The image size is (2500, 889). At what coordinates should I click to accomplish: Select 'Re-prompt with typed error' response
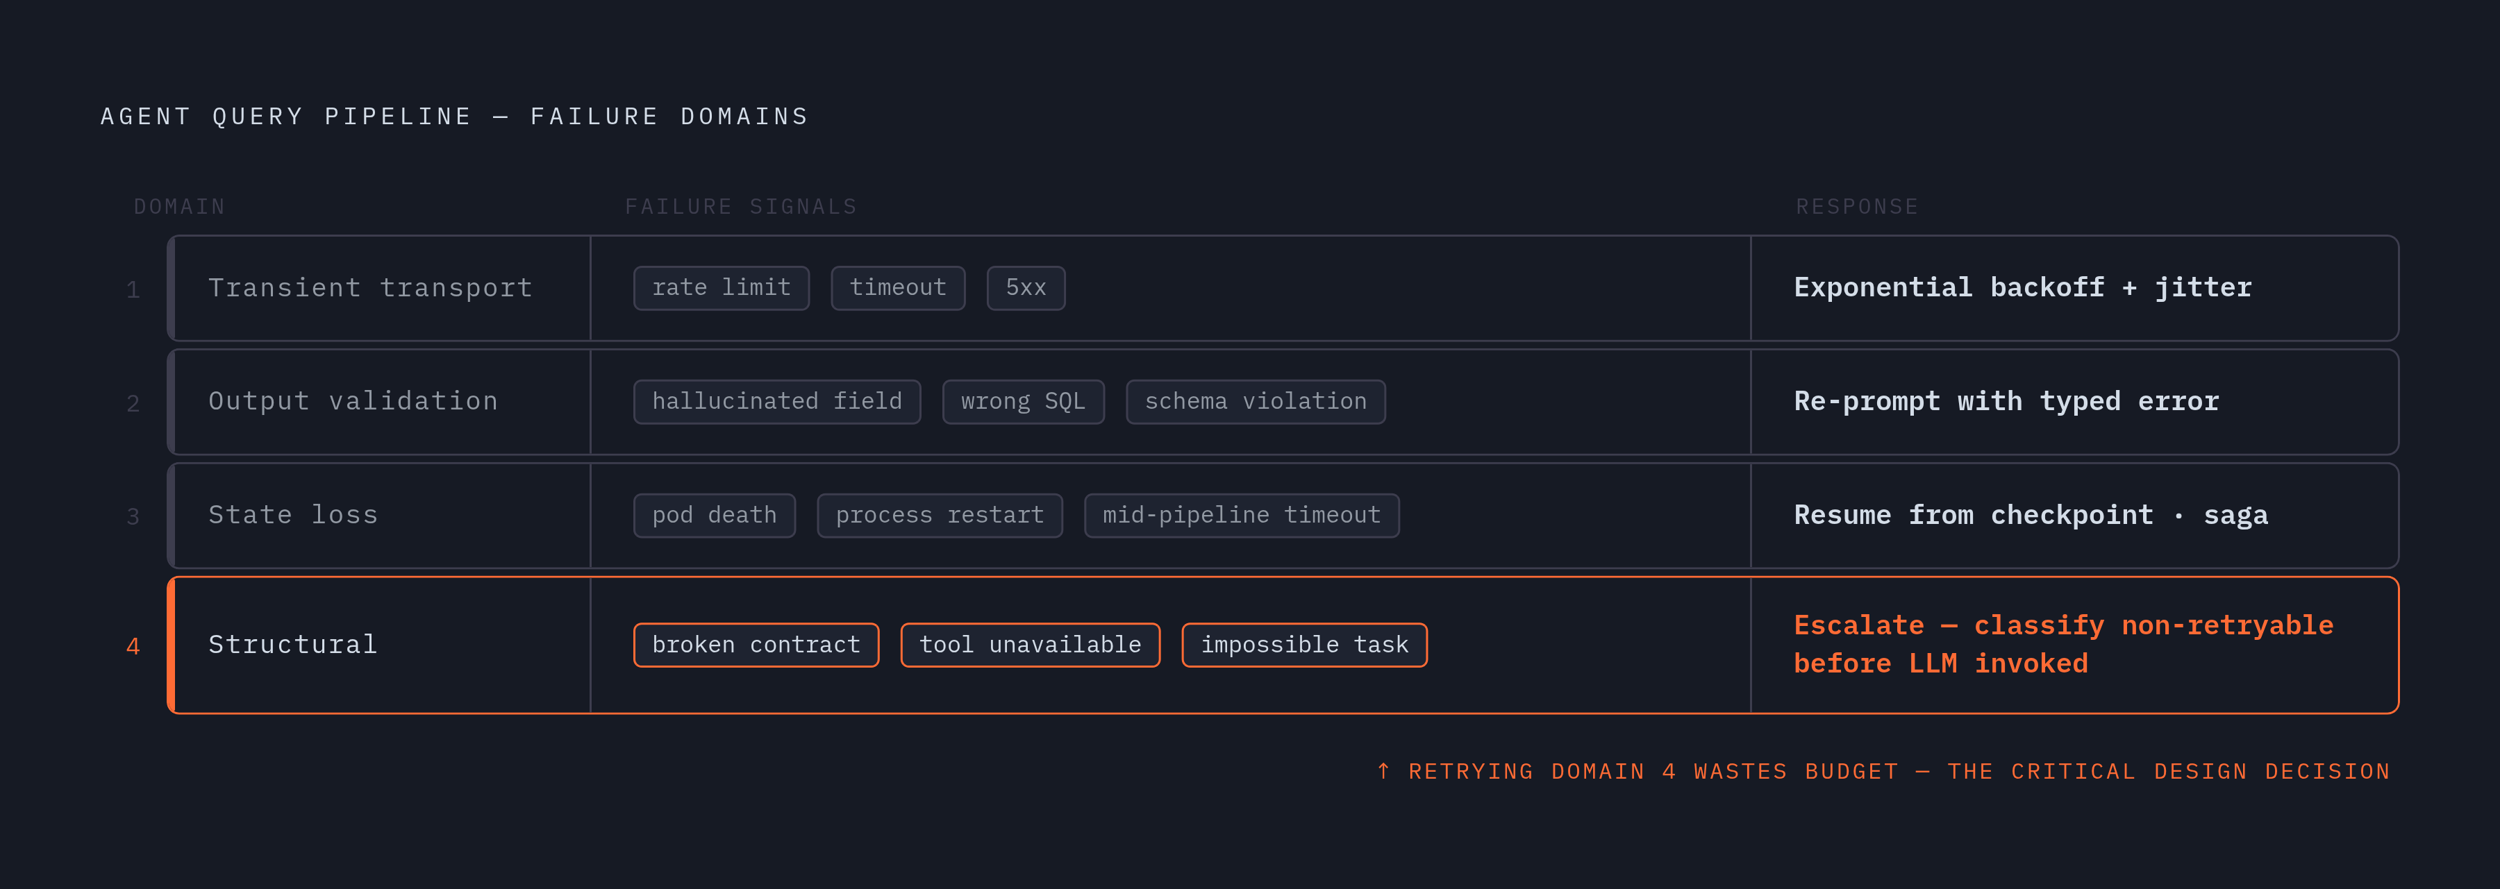[x=2006, y=401]
